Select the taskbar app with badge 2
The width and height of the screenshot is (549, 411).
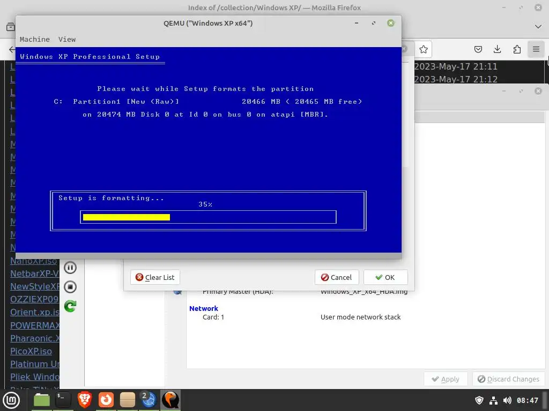pyautogui.click(x=149, y=400)
